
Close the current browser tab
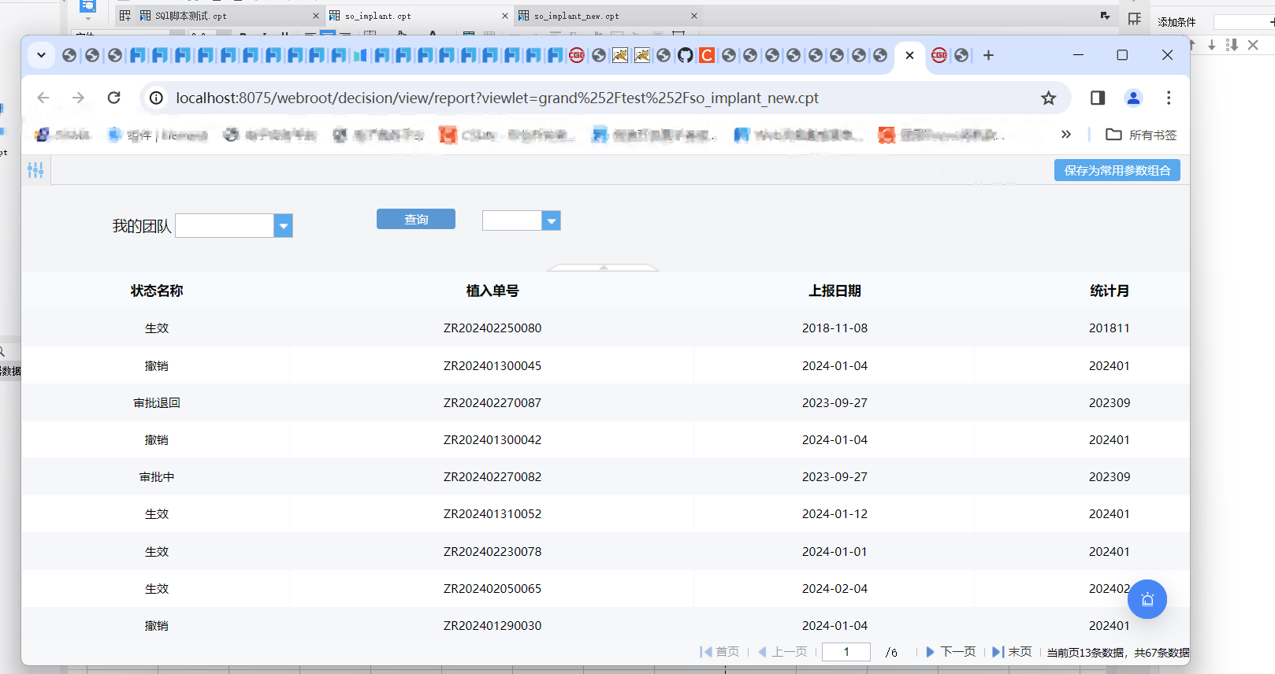pos(909,55)
